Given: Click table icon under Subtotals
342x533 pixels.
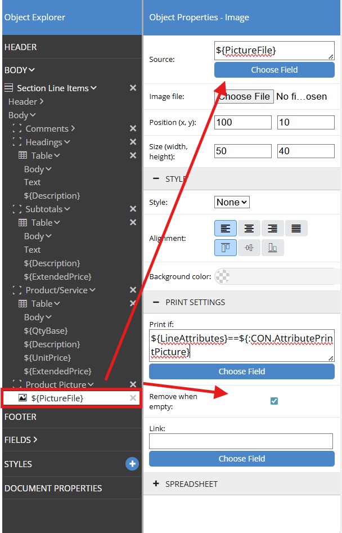Looking at the screenshot, I should tap(22, 223).
